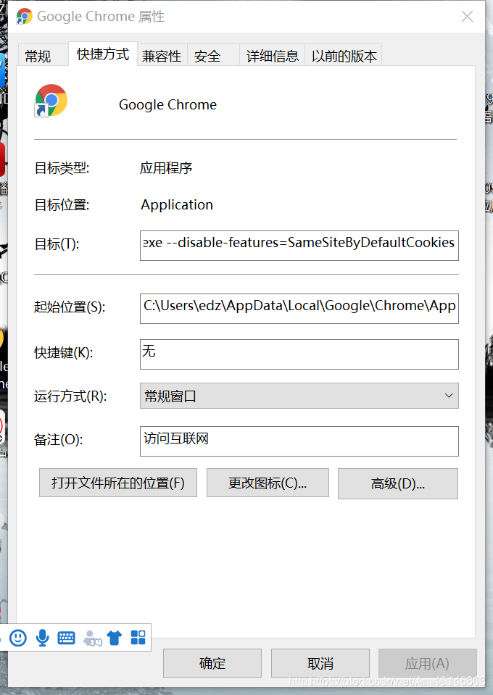Open the 兼容性 tab
Screen dimensions: 493x695
pos(162,57)
